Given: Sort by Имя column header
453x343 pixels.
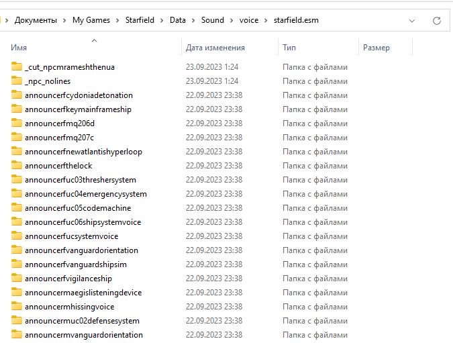Looking at the screenshot, I should click(19, 48).
